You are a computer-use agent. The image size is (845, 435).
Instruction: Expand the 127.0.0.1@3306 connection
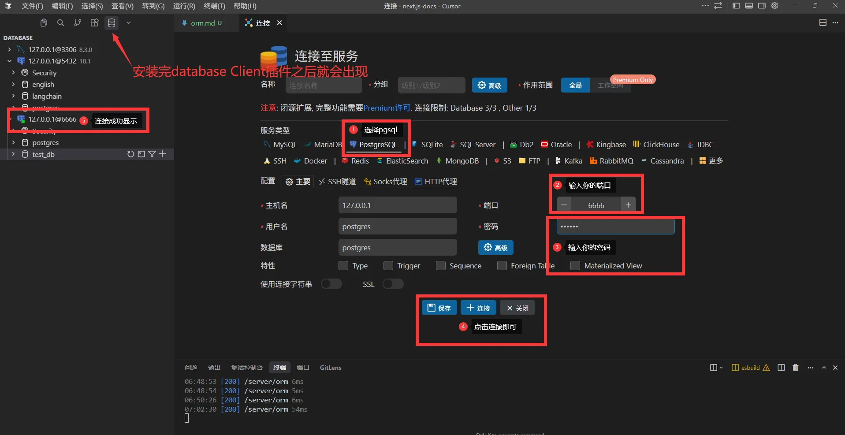9,50
